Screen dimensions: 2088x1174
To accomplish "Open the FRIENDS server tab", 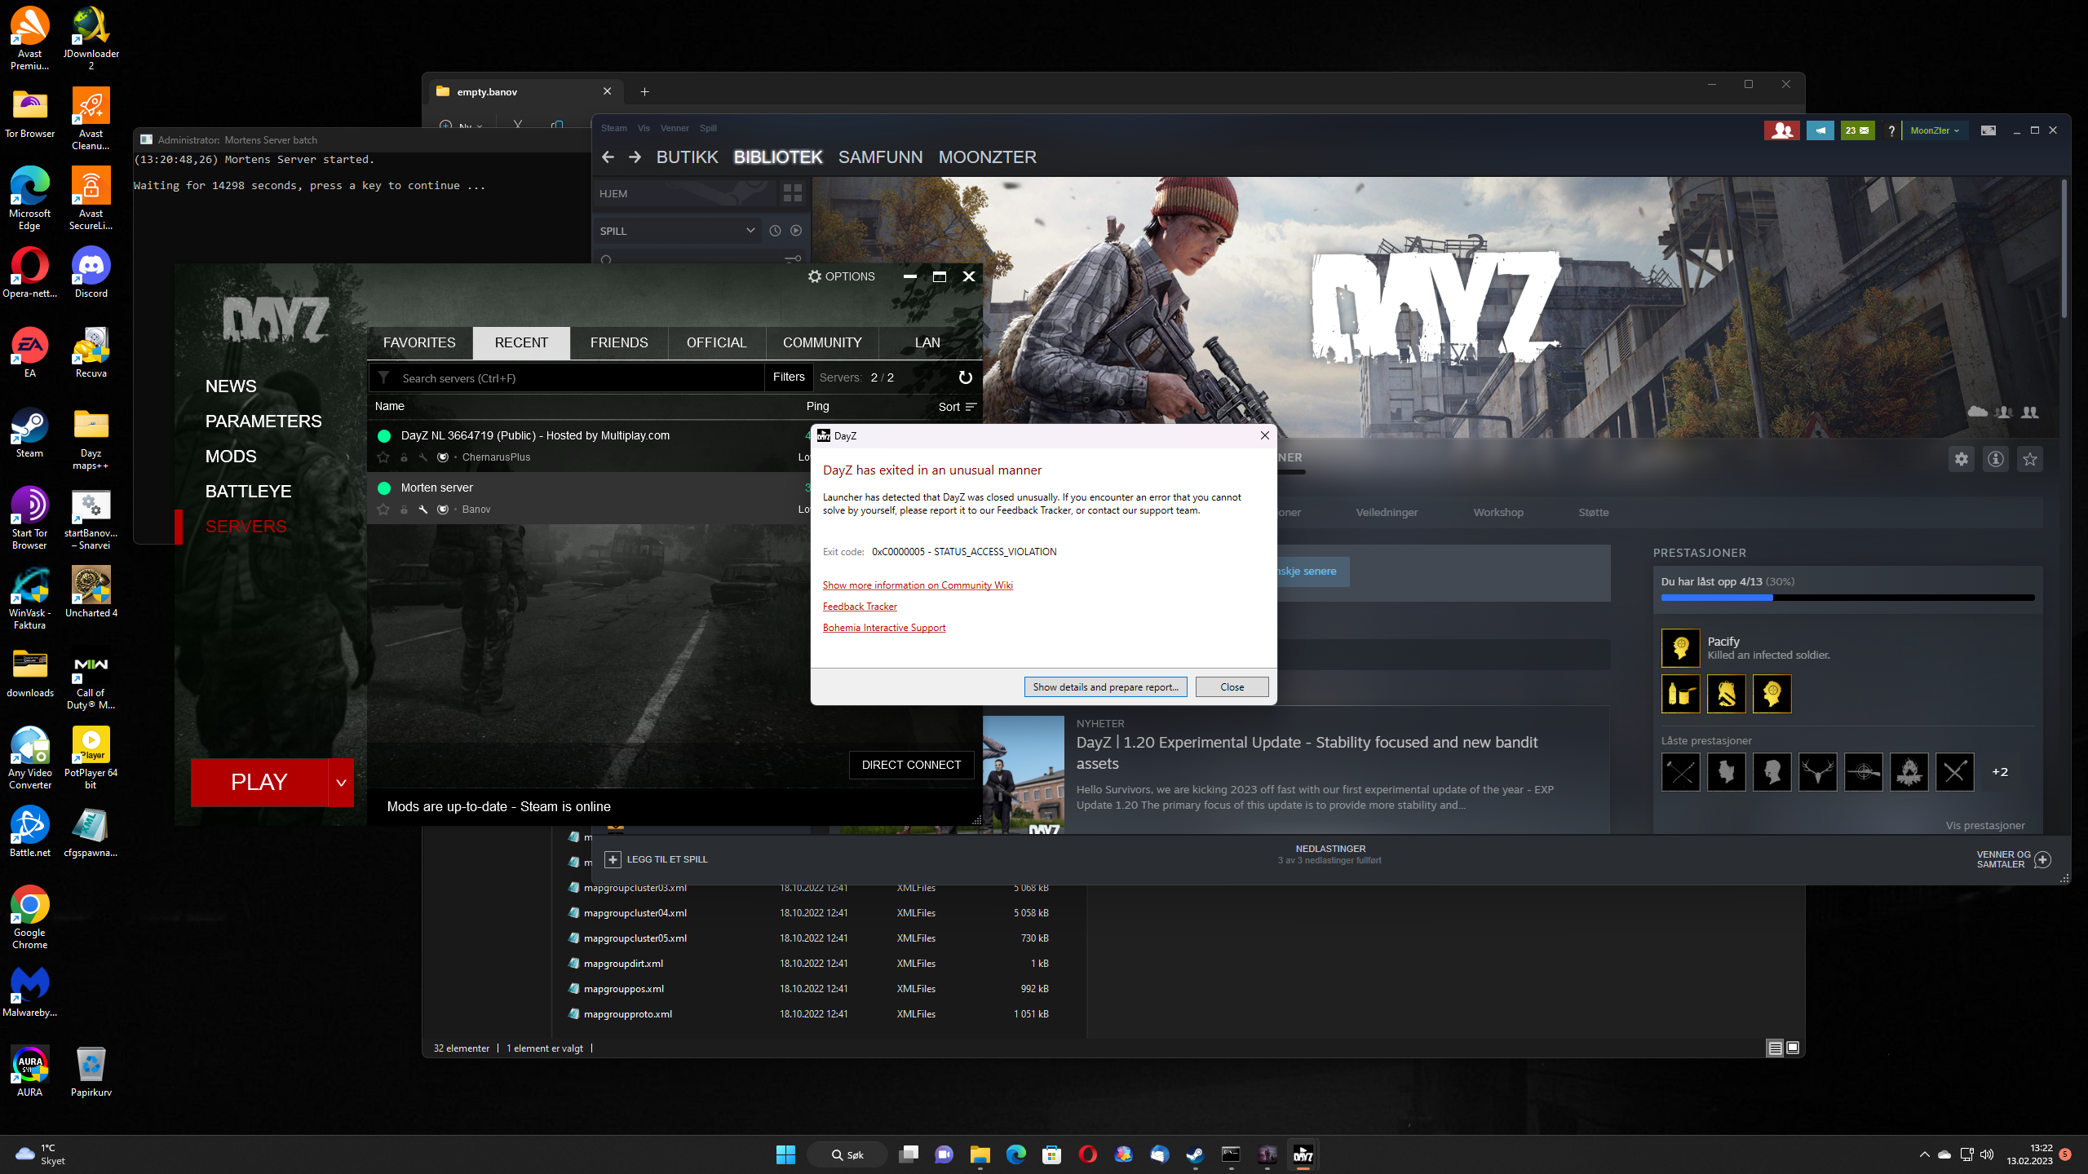I will coord(619,342).
